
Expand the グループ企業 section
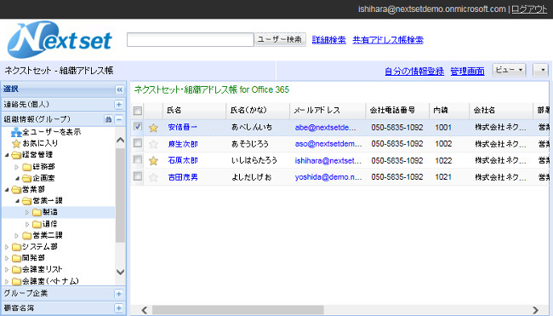coord(119,294)
